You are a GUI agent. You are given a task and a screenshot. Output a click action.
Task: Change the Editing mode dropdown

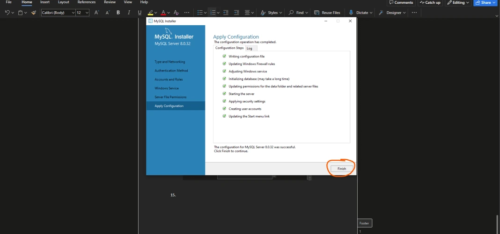click(x=458, y=2)
